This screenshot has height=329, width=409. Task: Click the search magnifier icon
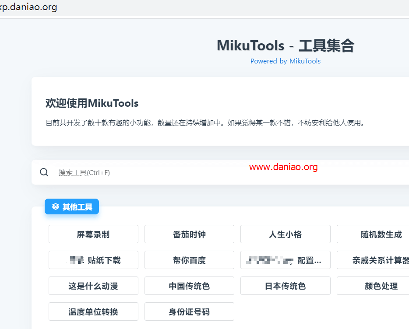[x=44, y=172]
